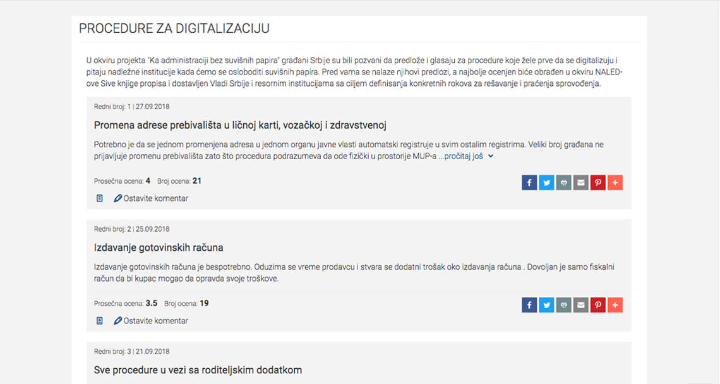Print the address change proposal

(x=563, y=183)
